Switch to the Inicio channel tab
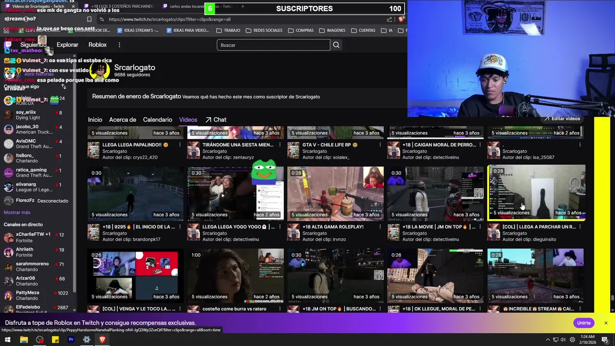Viewport: 615px width, 346px height. (x=95, y=120)
